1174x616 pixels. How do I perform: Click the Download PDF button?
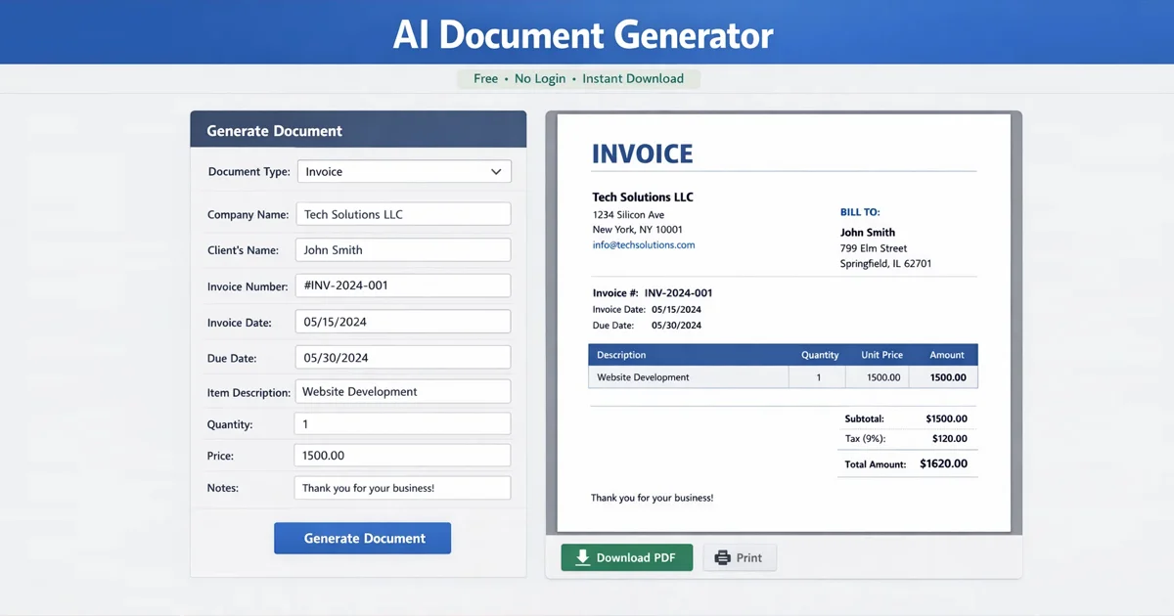[626, 557]
